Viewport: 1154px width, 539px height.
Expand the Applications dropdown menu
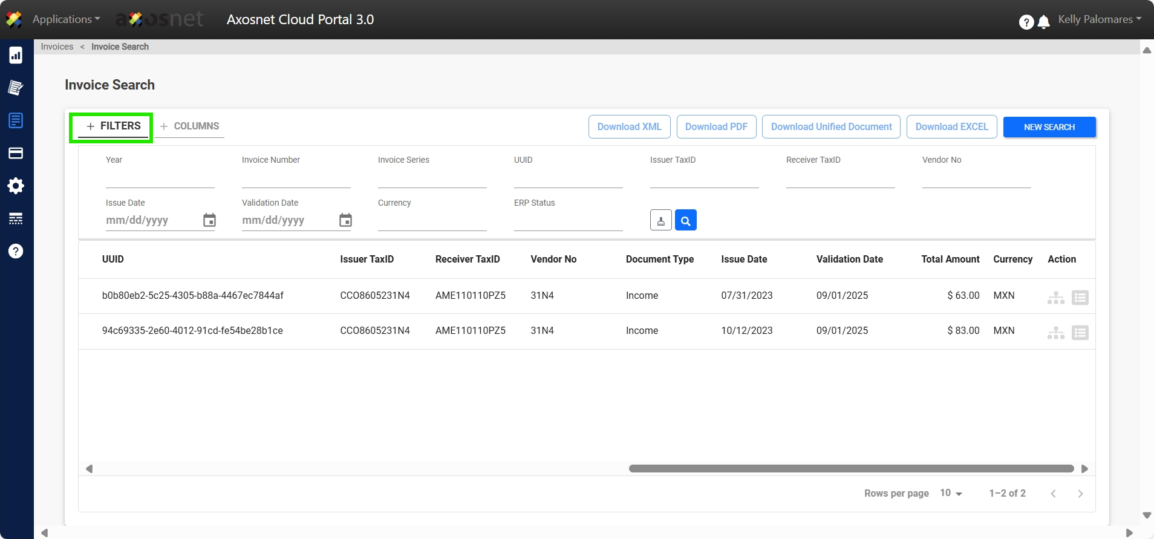click(x=66, y=19)
